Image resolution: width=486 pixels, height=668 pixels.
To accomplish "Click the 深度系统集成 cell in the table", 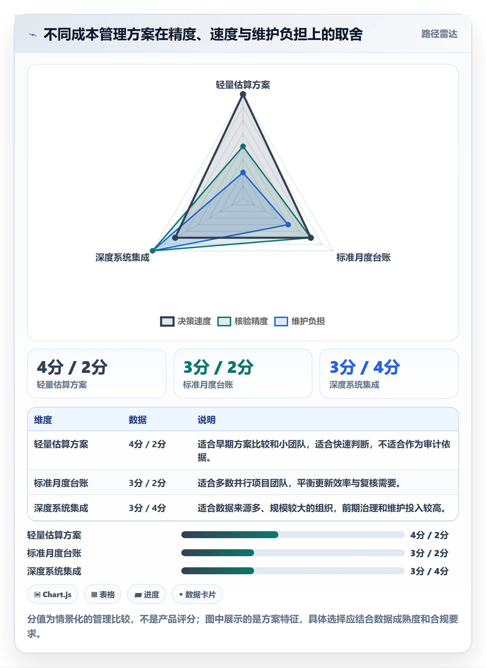I will tap(61, 508).
